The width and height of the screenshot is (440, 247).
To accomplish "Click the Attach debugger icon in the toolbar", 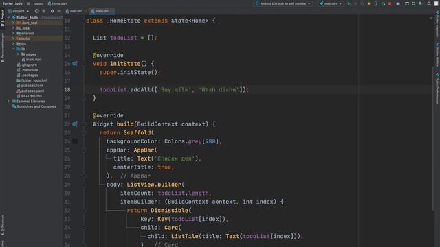I will tap(376, 4).
